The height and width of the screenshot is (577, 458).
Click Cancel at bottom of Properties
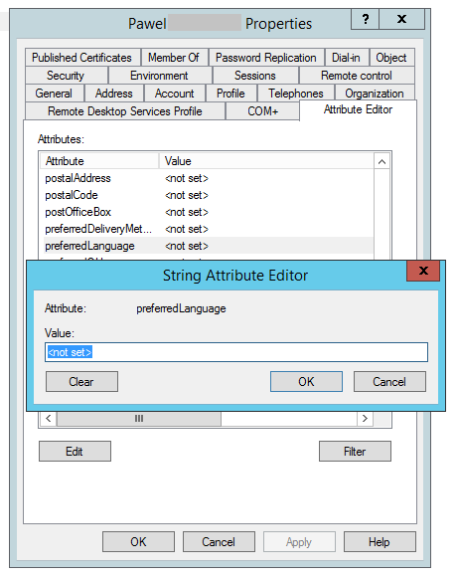219,541
